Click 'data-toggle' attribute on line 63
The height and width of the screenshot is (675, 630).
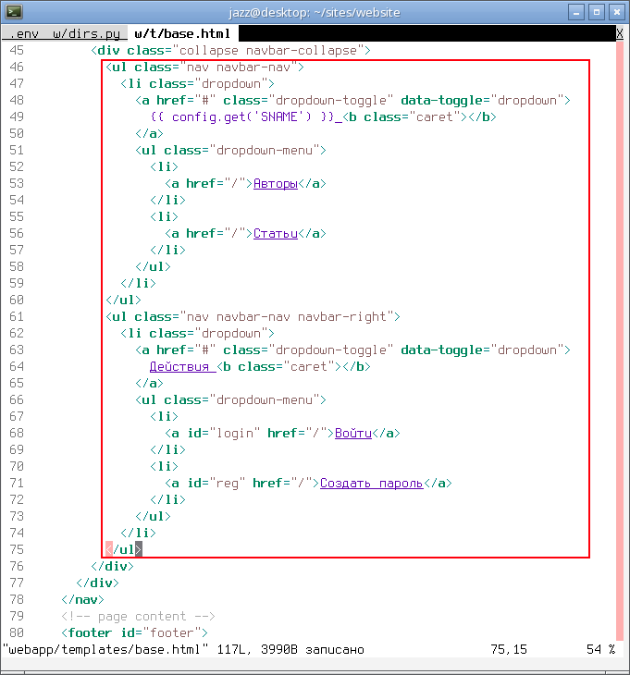441,350
